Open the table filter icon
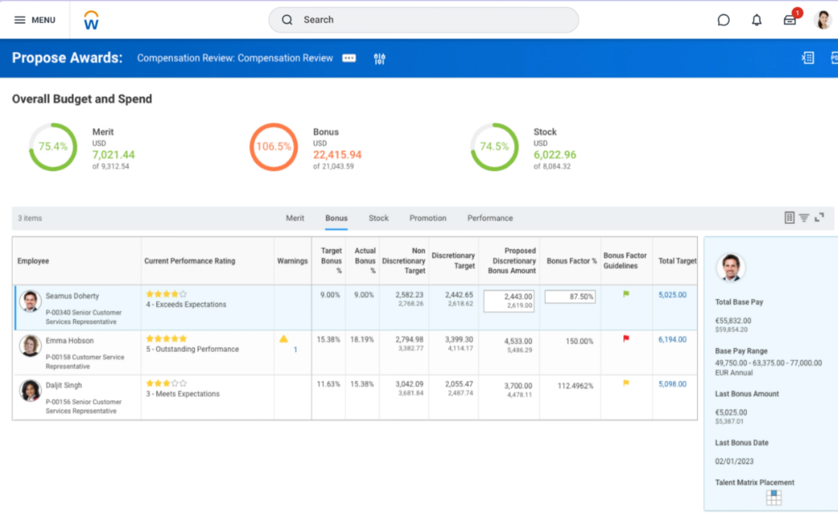The height and width of the screenshot is (516, 838). 804,218
